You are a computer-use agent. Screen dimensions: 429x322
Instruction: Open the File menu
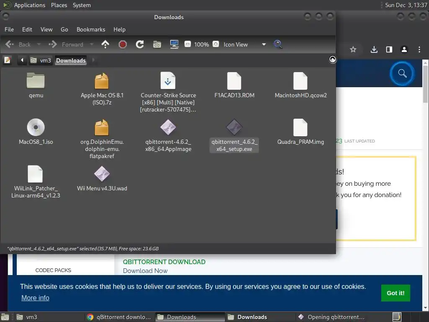[9, 29]
